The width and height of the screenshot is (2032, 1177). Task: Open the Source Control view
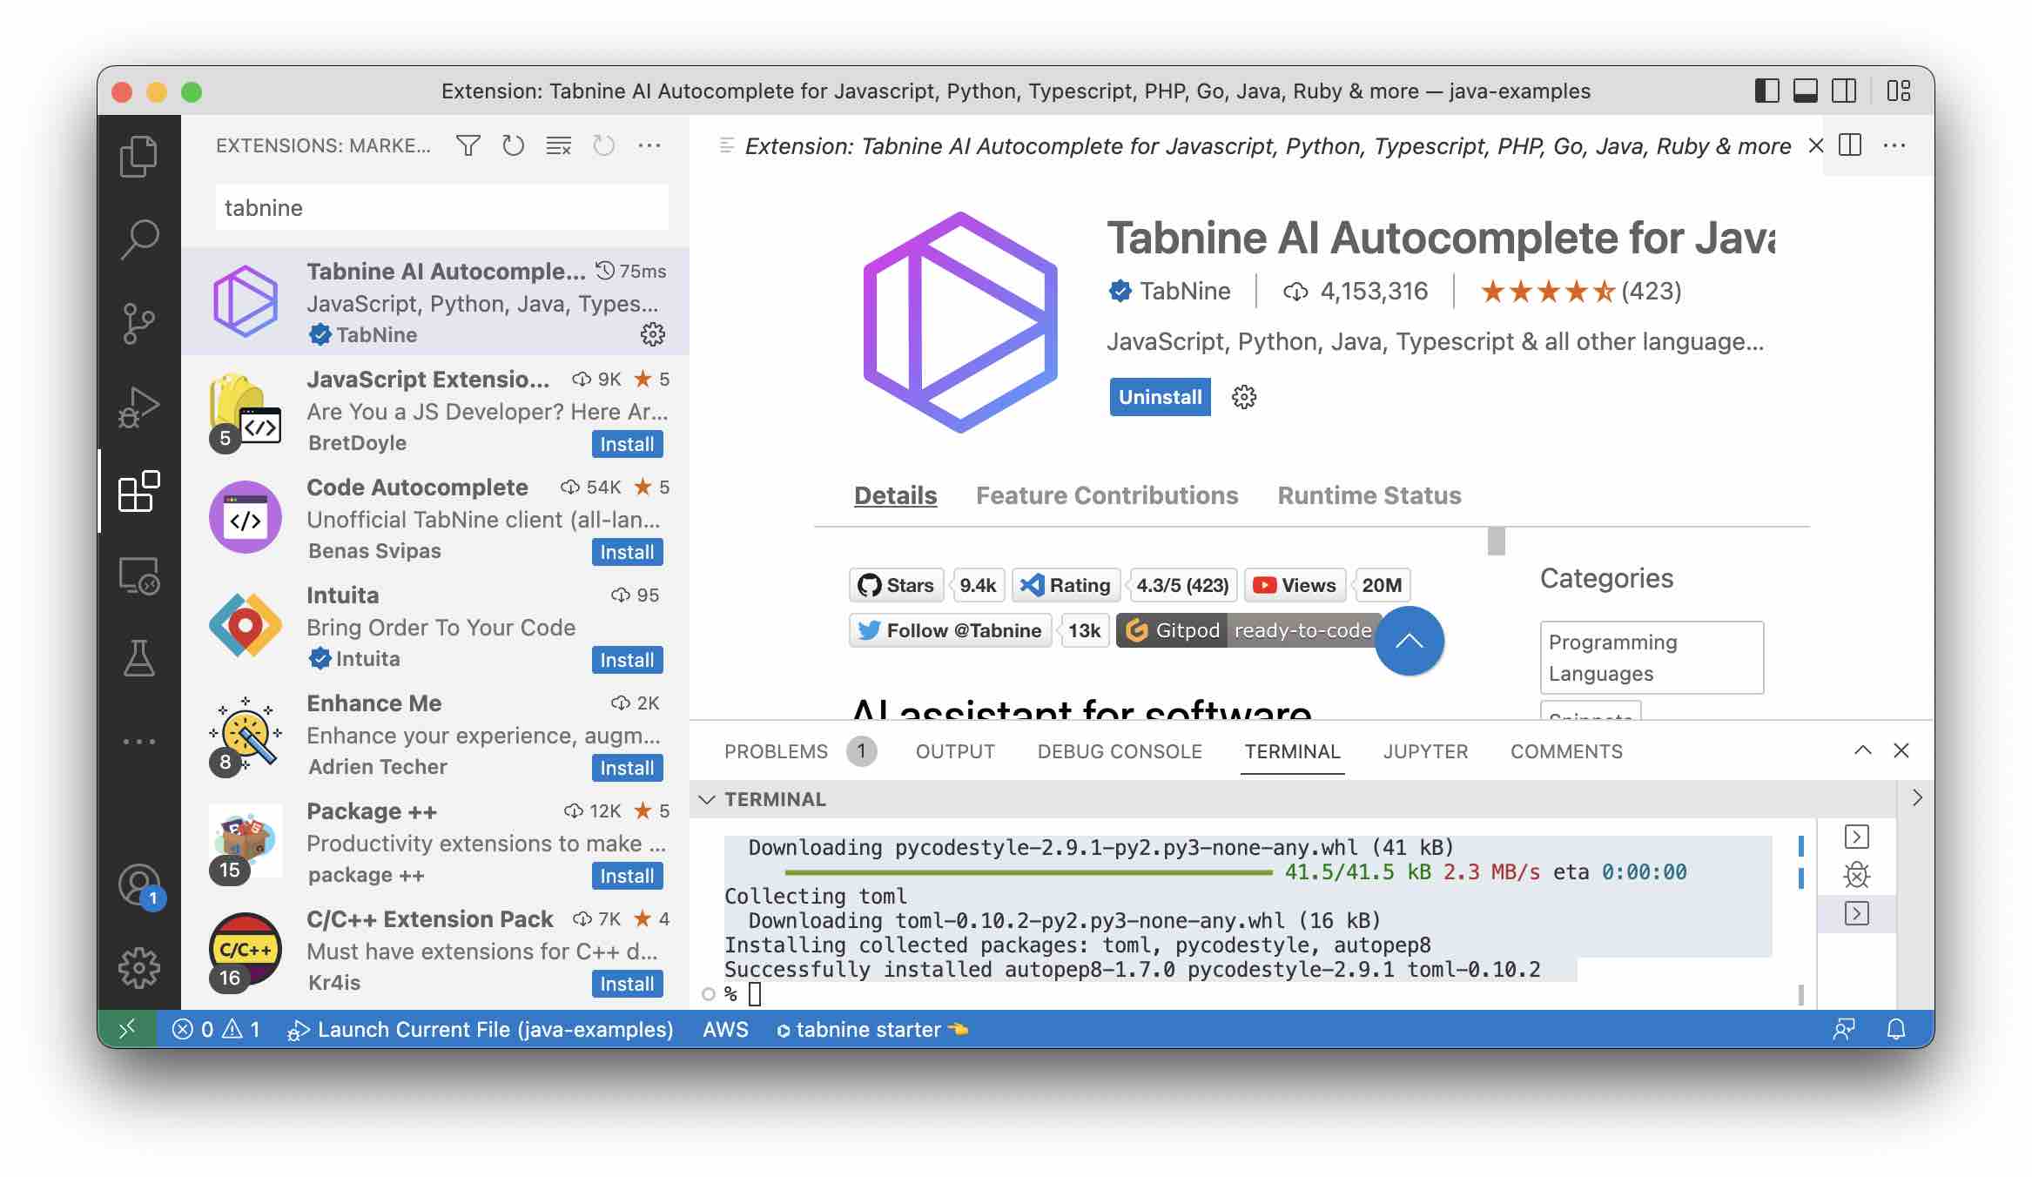pos(139,322)
